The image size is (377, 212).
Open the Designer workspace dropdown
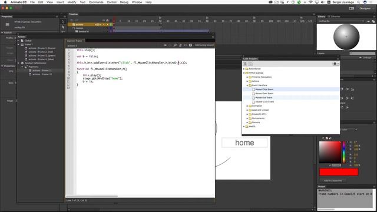[366, 8]
